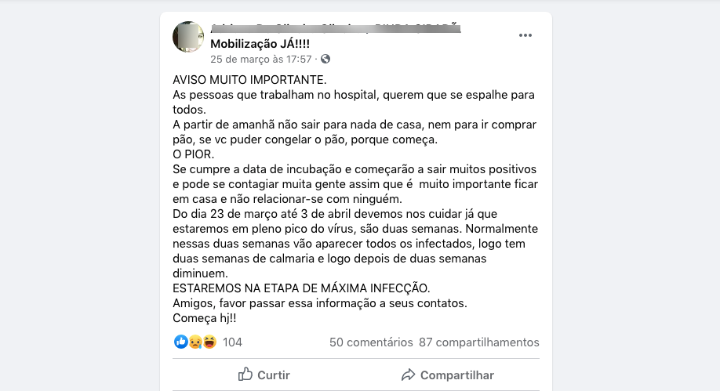Click the blue thumbs-up reaction emoji
The height and width of the screenshot is (391, 720).
tap(181, 342)
